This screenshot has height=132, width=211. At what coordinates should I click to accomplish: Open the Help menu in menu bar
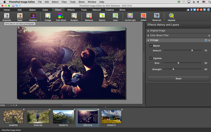point(102,2)
